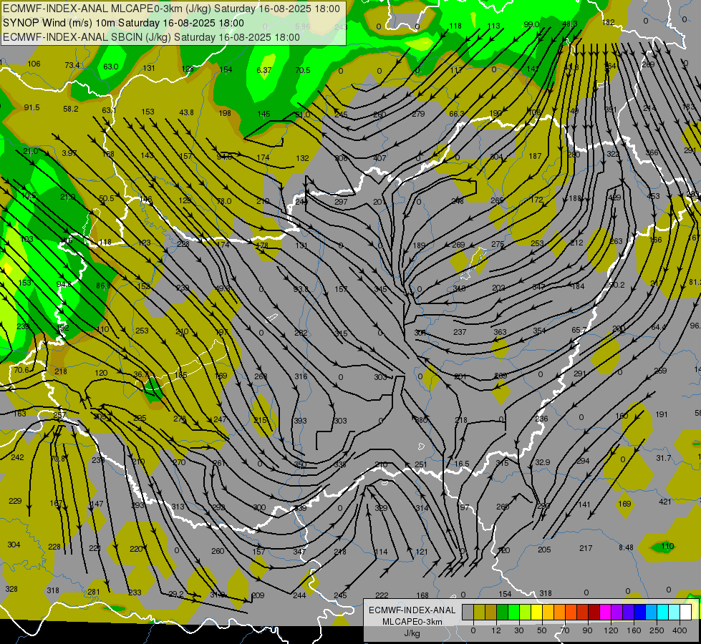Screen dimensions: 701x644
Task: Click the bright green legend swatch
Action: pos(513,613)
